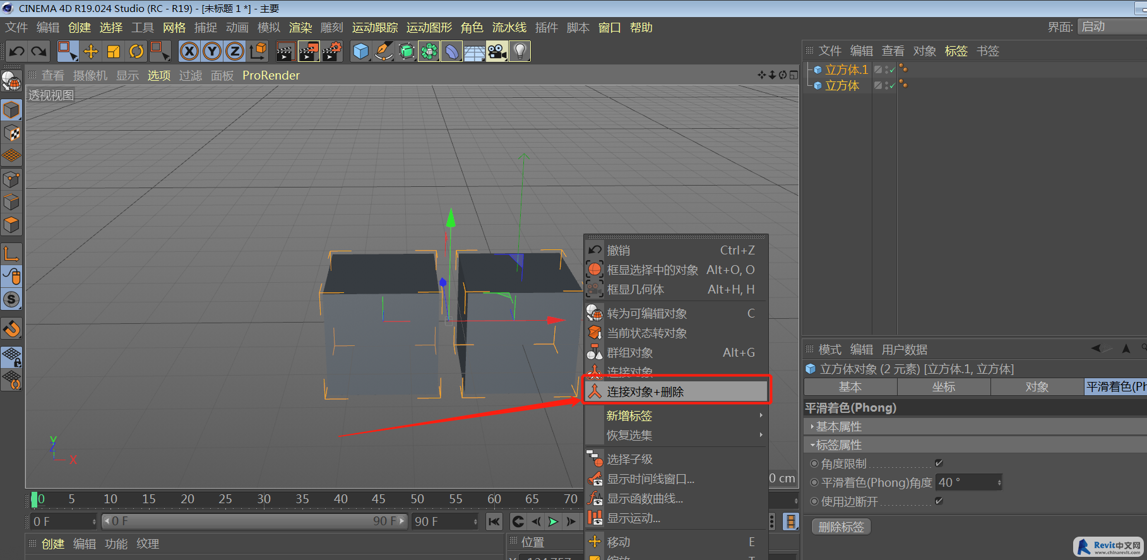1147x560 pixels.
Task: Click the Angle Limit animation dot
Action: 814,463
